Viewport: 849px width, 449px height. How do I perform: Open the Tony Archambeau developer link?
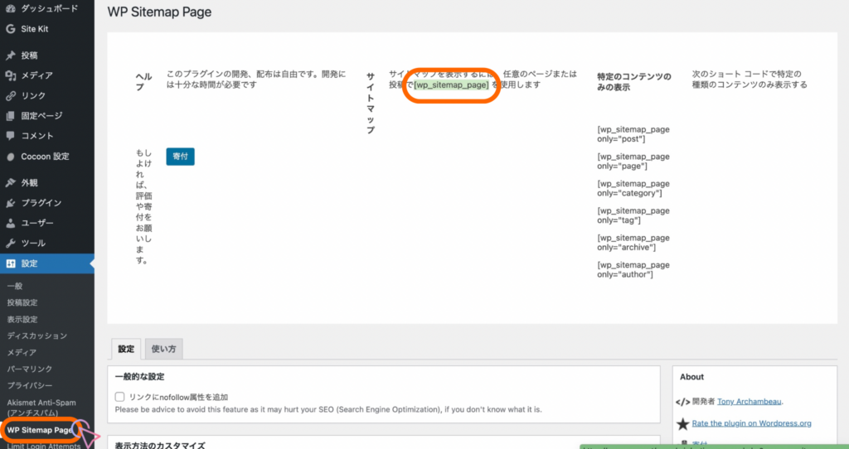coord(751,402)
